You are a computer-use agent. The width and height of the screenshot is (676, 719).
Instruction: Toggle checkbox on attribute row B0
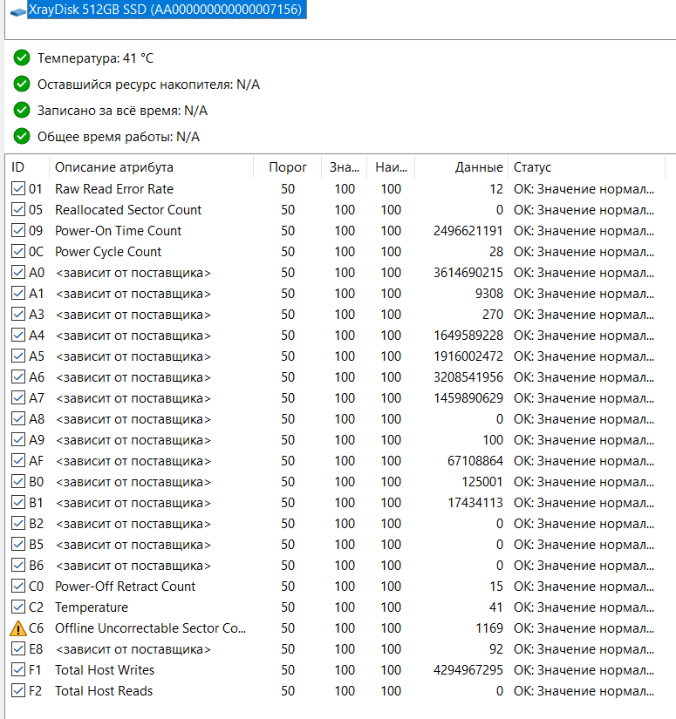18,481
